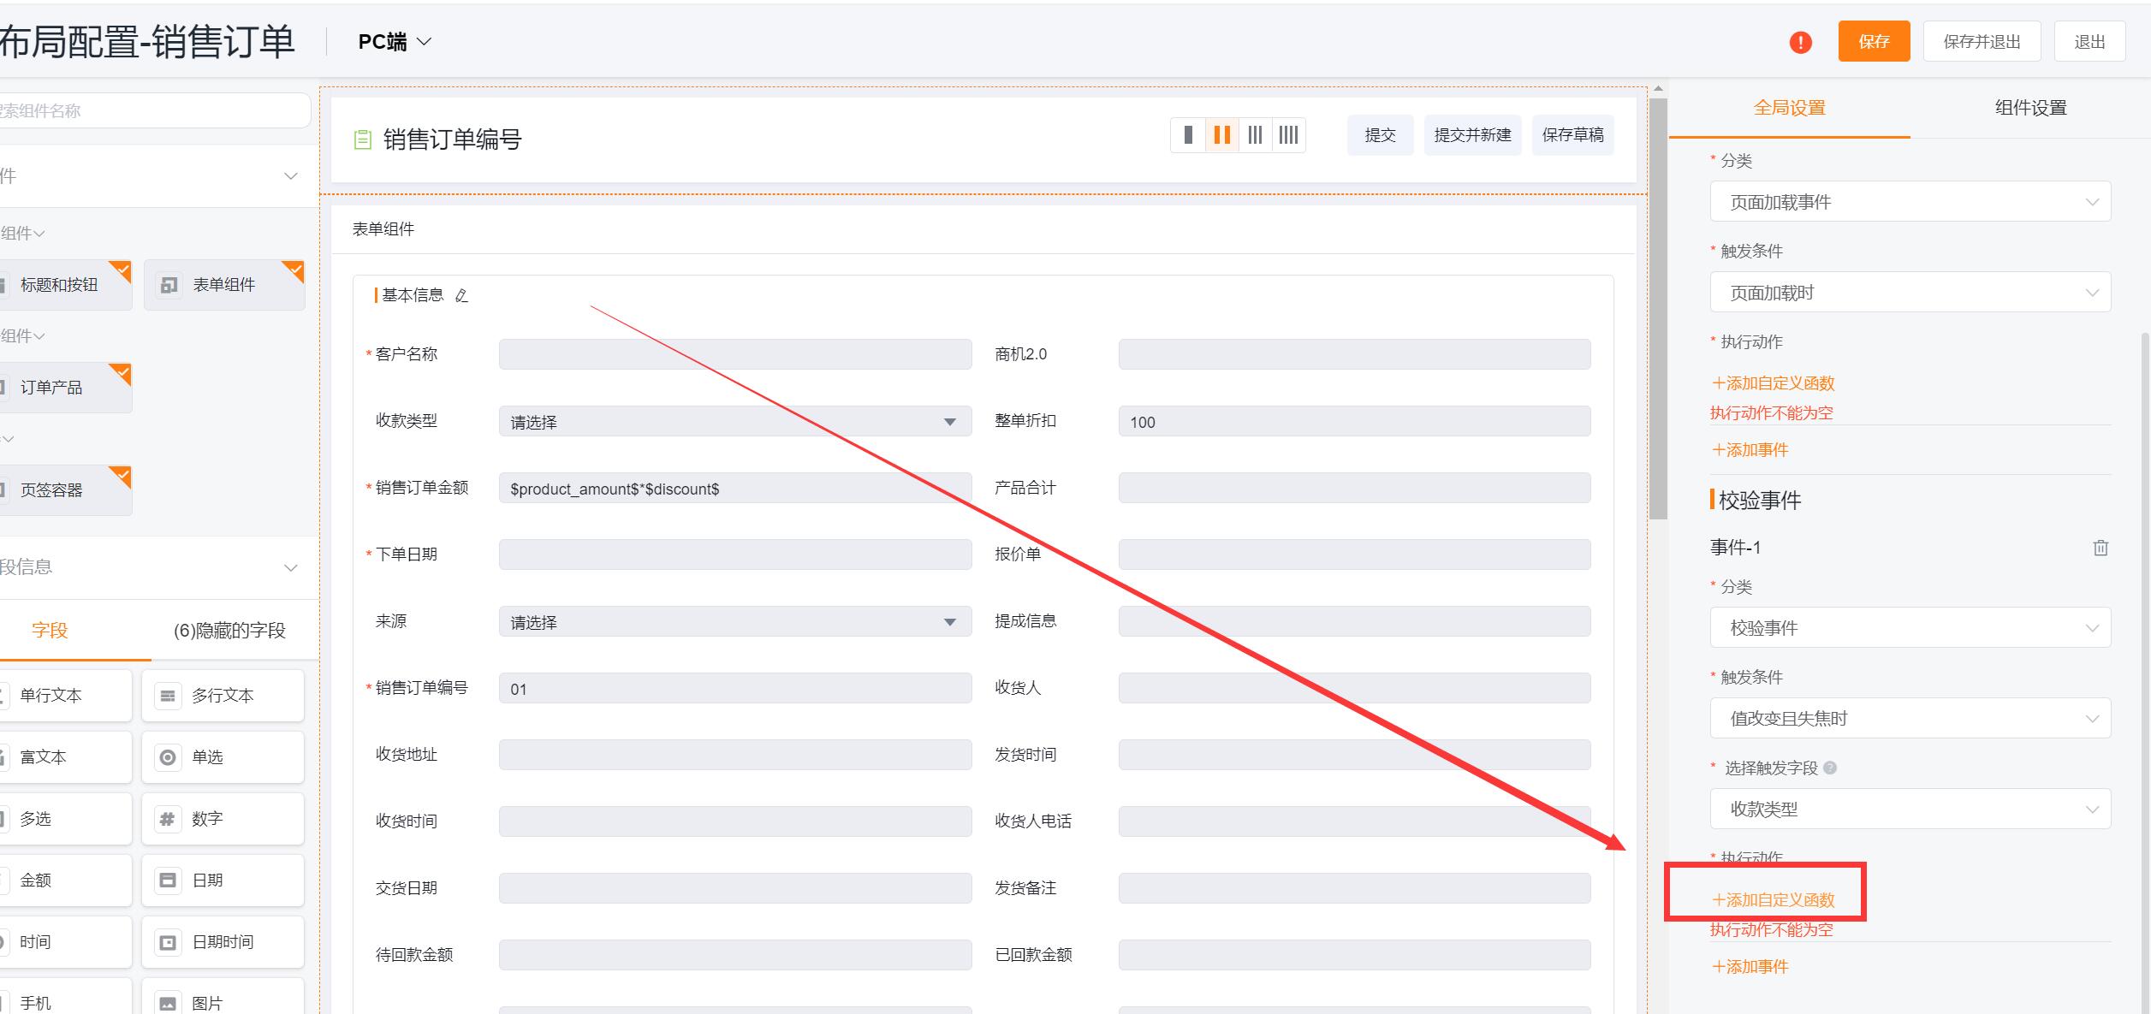Open the 页面加载时 trigger condition dropdown
This screenshot has height=1014, width=2151.
[x=1910, y=293]
